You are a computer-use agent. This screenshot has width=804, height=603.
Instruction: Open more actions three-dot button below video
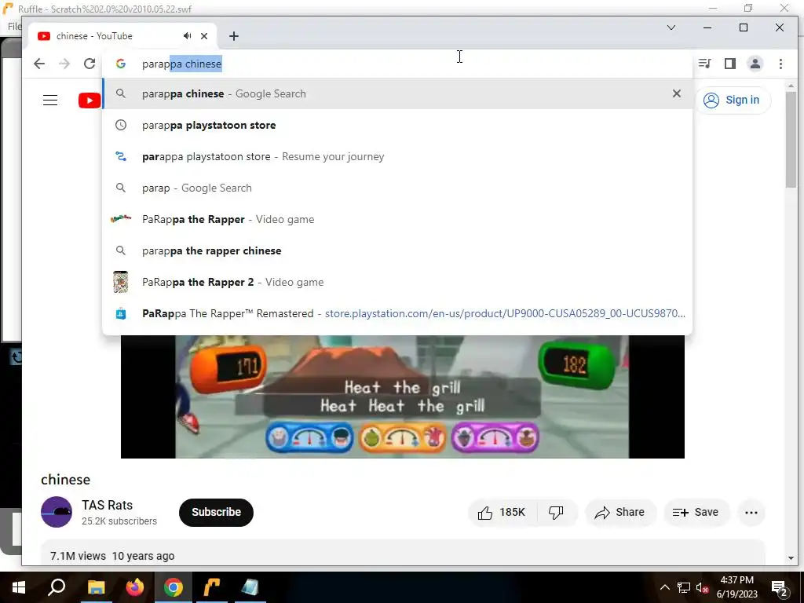tap(751, 512)
